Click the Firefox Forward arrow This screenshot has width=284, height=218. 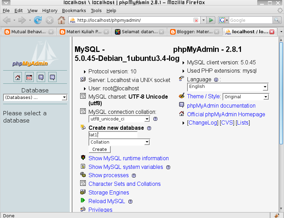tap(22, 20)
